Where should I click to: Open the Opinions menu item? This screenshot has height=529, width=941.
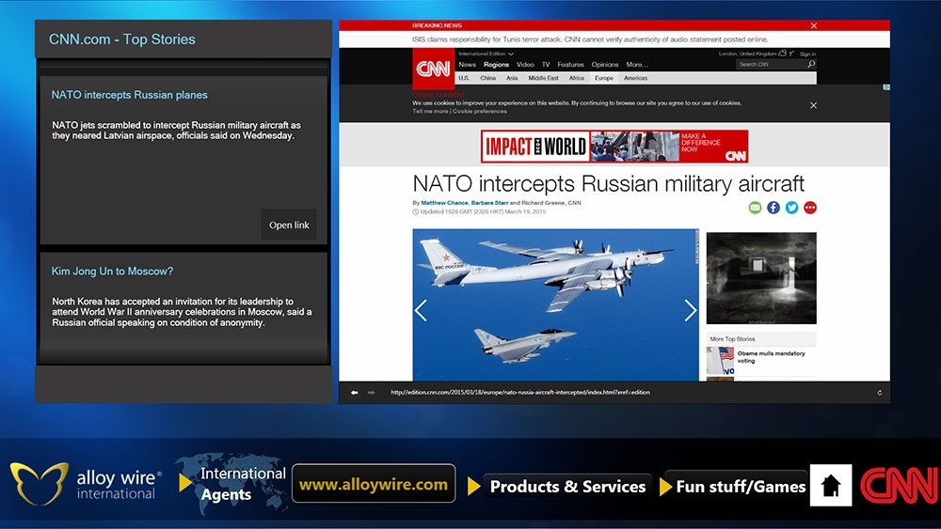click(605, 65)
